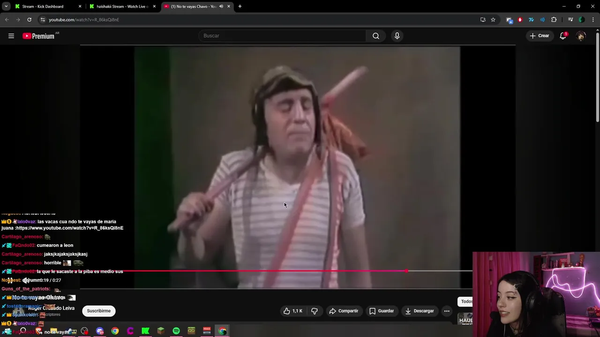Open the media control playlist icon

570,20
